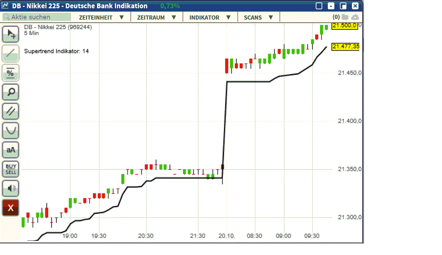The height and width of the screenshot is (255, 442).
Task: Click the (0) counter text
Action: point(336,17)
